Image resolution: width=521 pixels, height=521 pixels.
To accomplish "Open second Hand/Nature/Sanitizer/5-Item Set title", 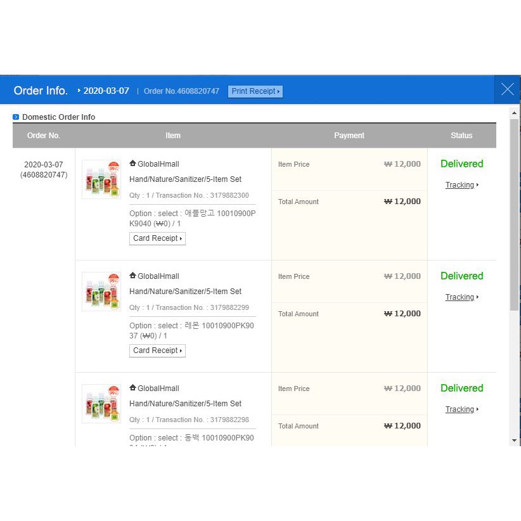I will coord(185,292).
